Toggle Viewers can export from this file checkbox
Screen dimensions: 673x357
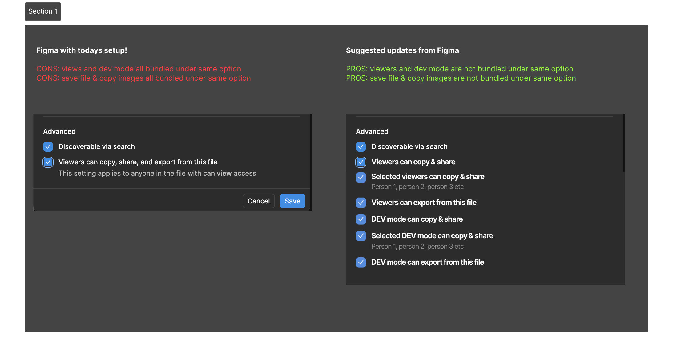tap(361, 203)
